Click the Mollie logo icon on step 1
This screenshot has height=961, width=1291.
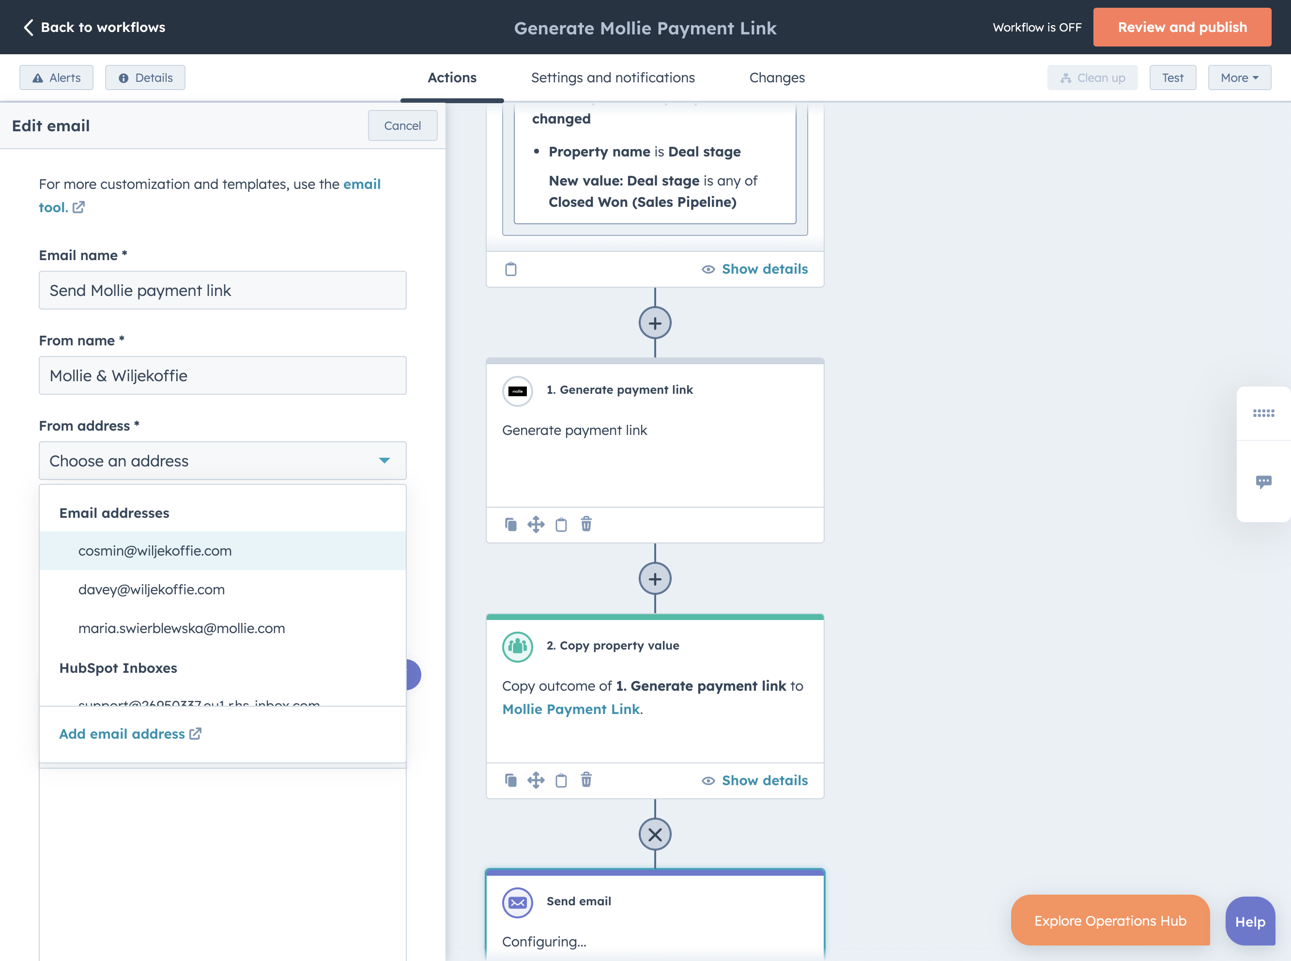(518, 391)
